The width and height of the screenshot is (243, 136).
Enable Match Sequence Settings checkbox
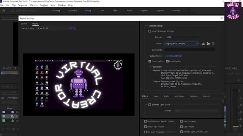pos(150,31)
